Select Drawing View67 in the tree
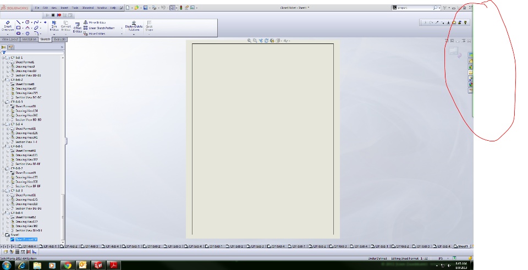 coord(26,89)
